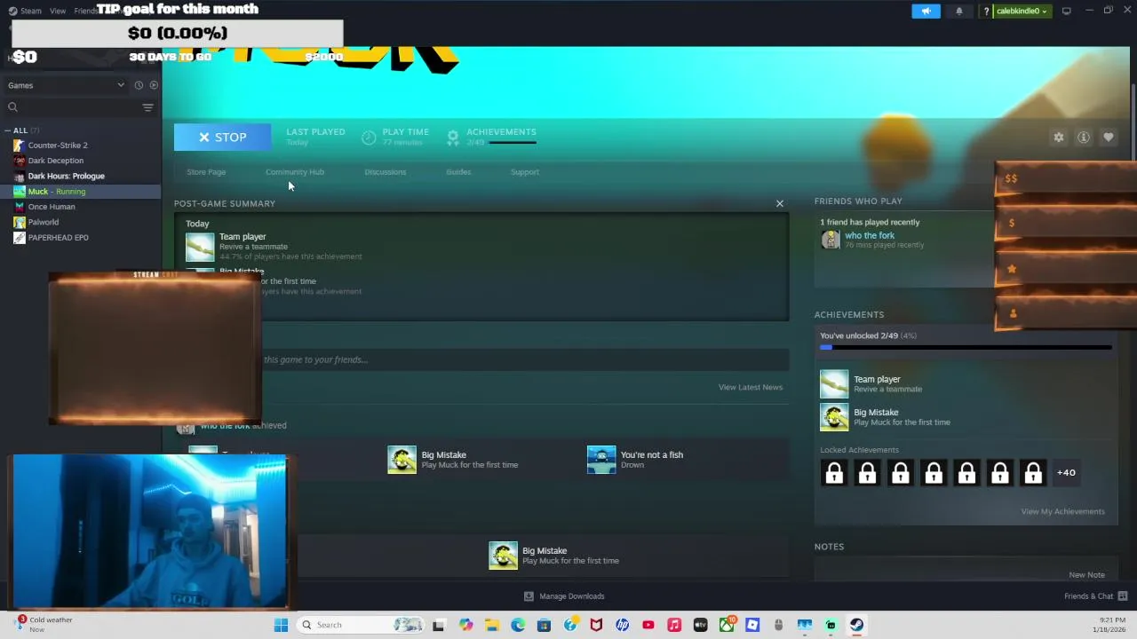Open Muck game settings gear
This screenshot has height=639, width=1137.
click(x=1058, y=138)
